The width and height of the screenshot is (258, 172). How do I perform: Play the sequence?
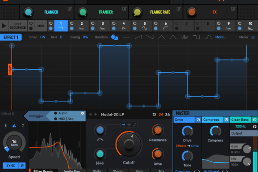click(x=4, y=26)
